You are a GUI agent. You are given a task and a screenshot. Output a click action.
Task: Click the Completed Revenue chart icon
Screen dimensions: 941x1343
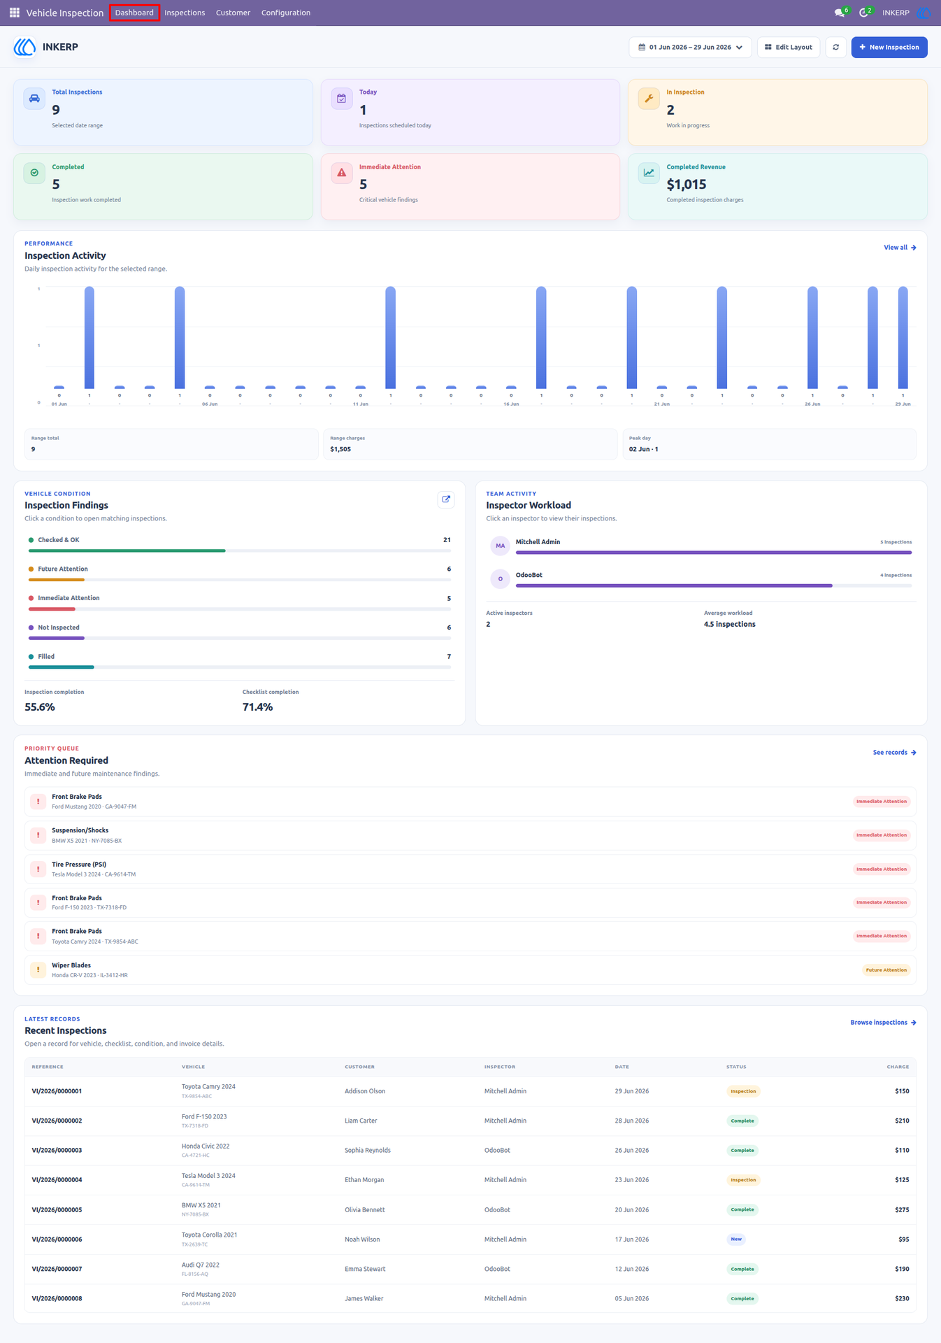point(649,173)
